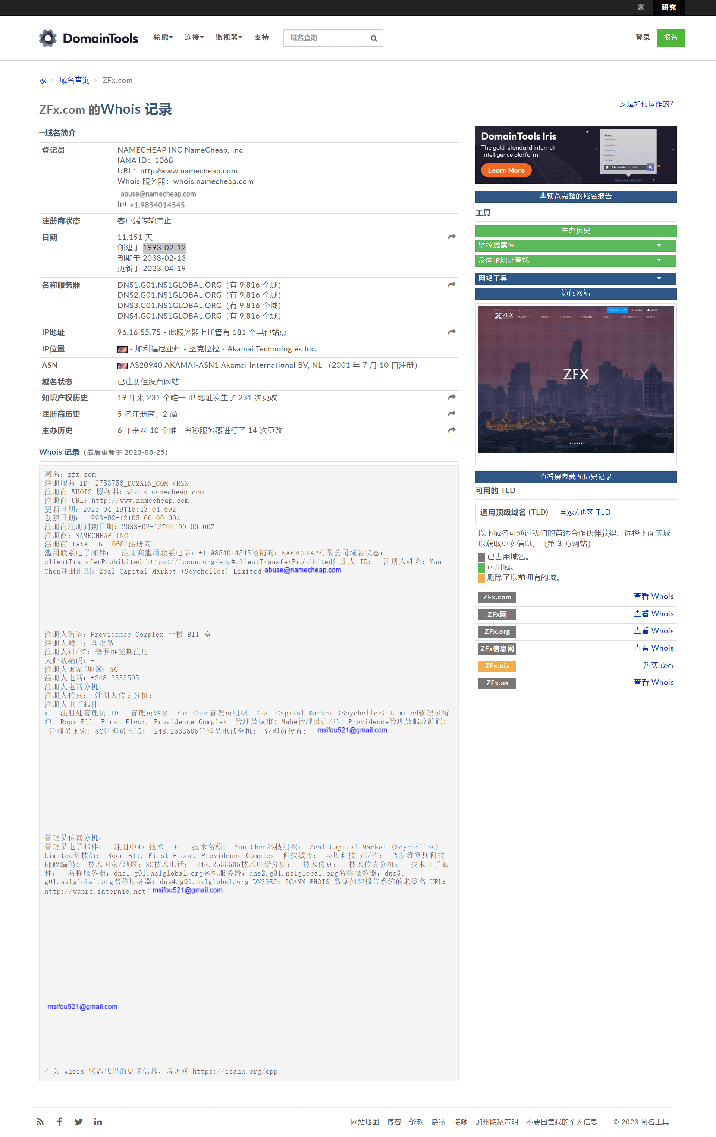Screen dimensions: 716x1137
Task: Click the US flag in IP位置 row
Action: [x=122, y=350]
